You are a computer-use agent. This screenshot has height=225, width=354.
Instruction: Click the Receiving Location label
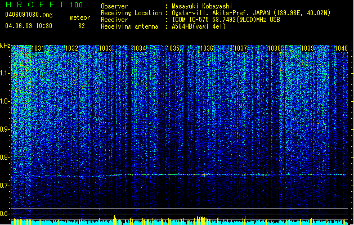coord(131,13)
